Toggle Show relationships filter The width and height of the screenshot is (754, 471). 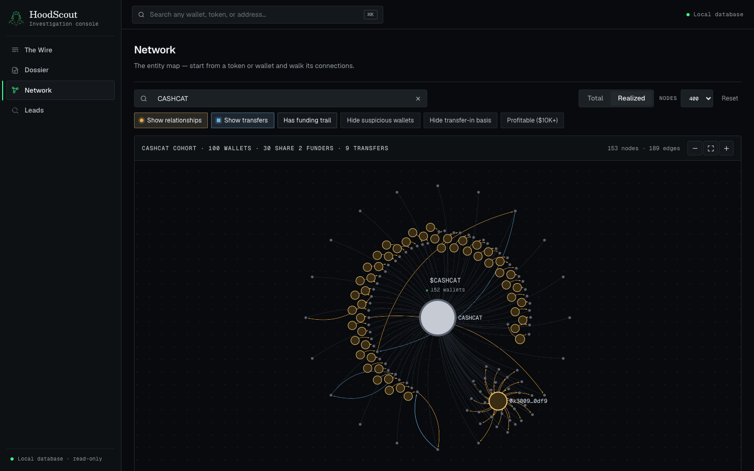click(x=171, y=120)
